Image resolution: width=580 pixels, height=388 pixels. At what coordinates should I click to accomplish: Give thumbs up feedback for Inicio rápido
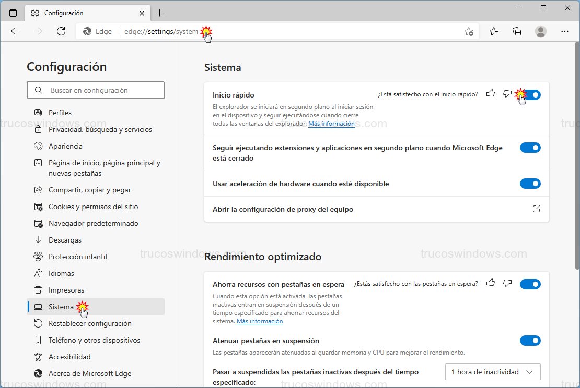coord(490,93)
